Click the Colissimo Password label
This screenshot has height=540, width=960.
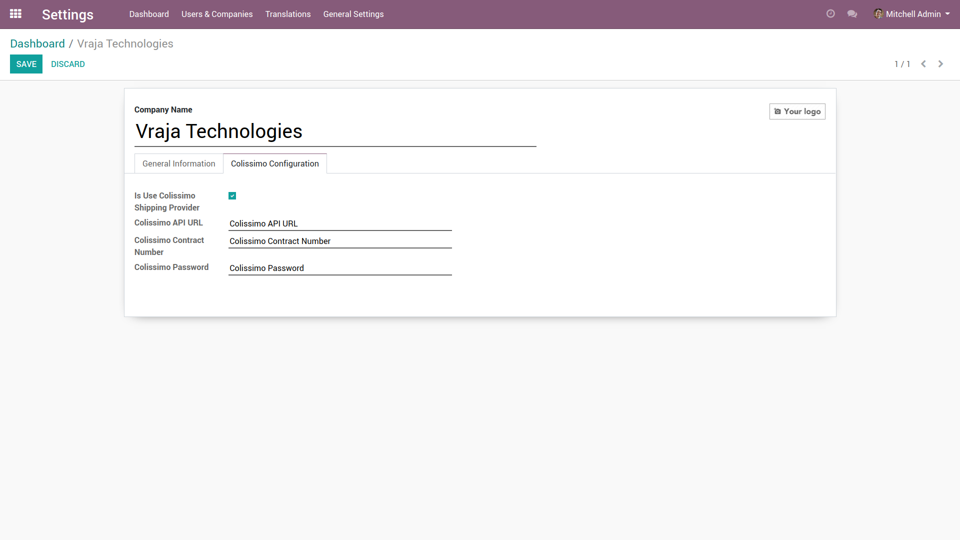[x=171, y=267]
